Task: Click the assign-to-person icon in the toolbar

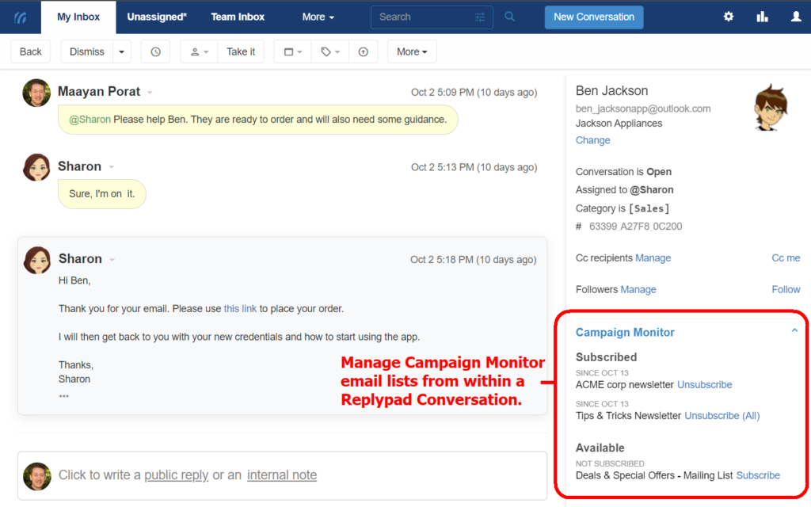Action: [x=192, y=51]
